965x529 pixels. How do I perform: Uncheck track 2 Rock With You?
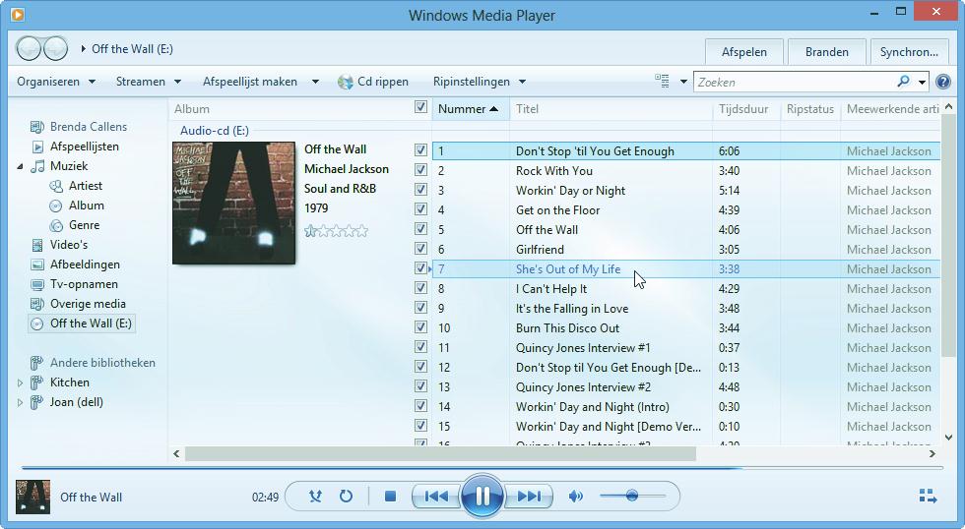421,169
